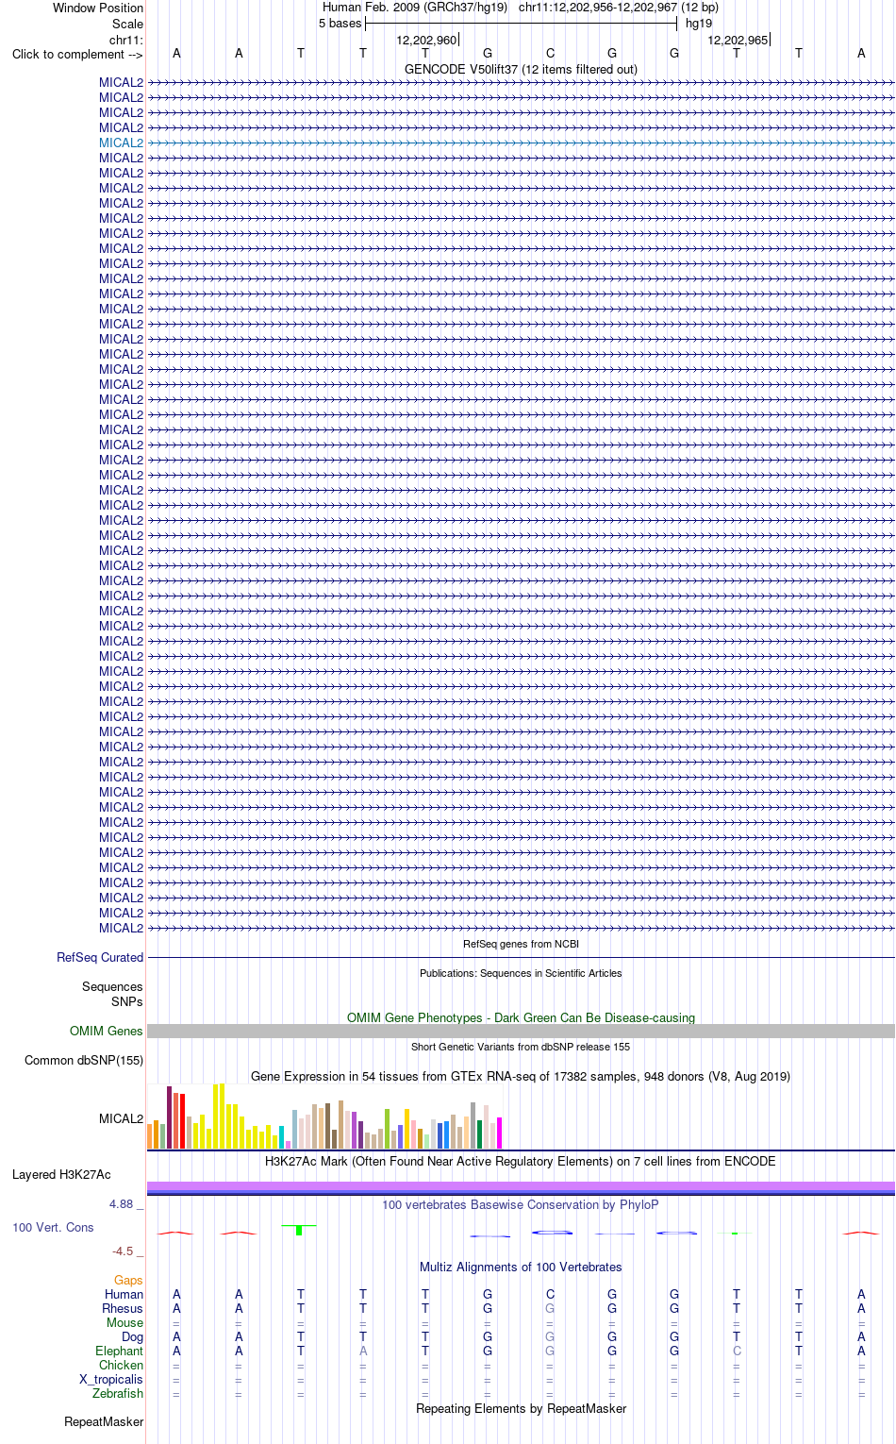
Task: Open GTEx Gene Expression in 54 tissues title
Action: tap(521, 1076)
